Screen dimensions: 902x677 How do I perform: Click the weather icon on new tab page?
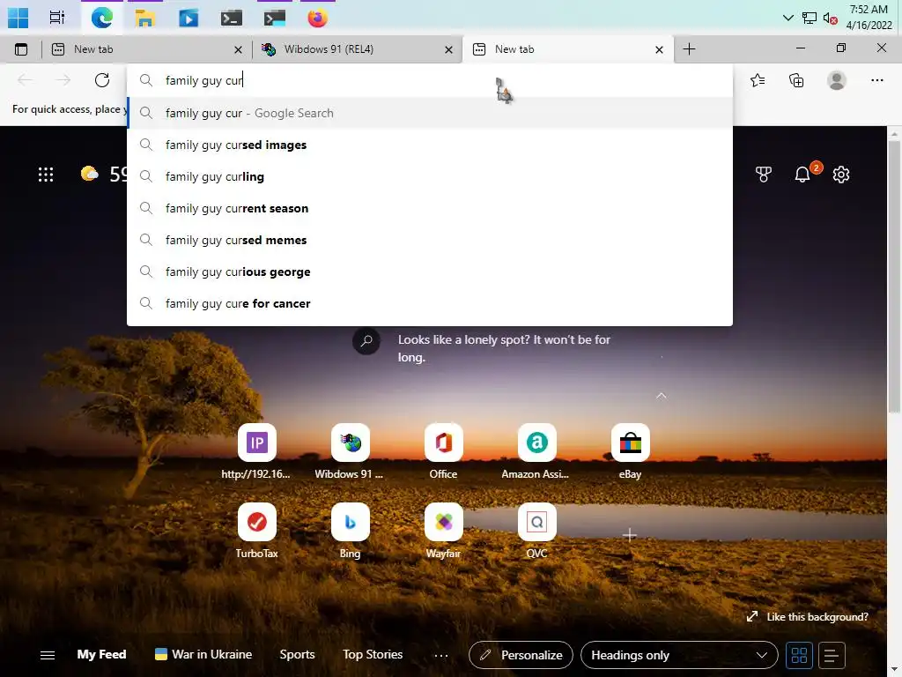point(89,174)
